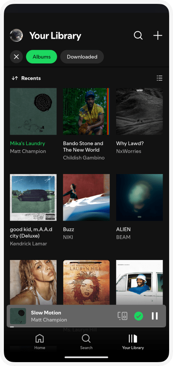Open the Recents sort options
The image size is (173, 366).
[26, 78]
